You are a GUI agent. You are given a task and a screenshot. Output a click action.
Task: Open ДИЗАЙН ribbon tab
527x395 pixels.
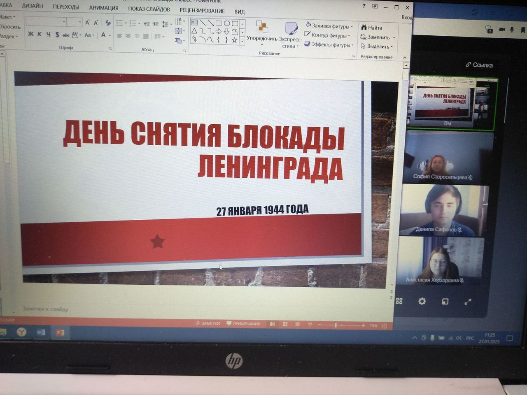click(33, 6)
